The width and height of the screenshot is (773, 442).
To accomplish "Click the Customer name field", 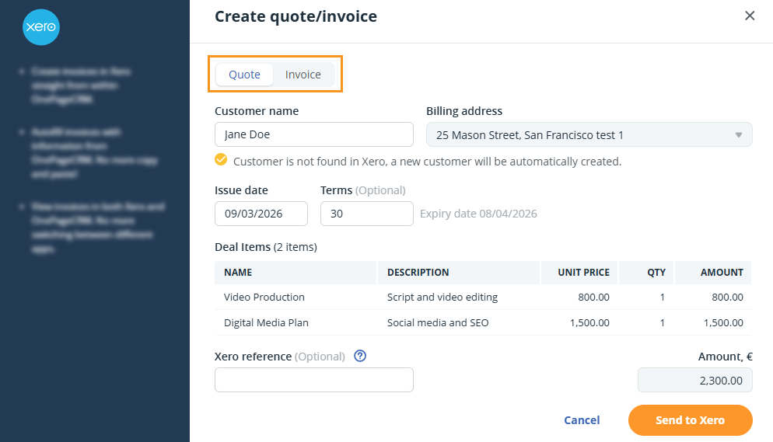I will 314,134.
